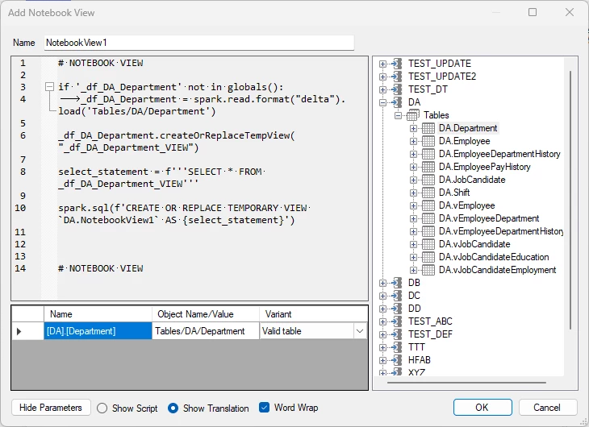This screenshot has width=589, height=427.
Task: Click the DD schema icon
Action: (396, 309)
